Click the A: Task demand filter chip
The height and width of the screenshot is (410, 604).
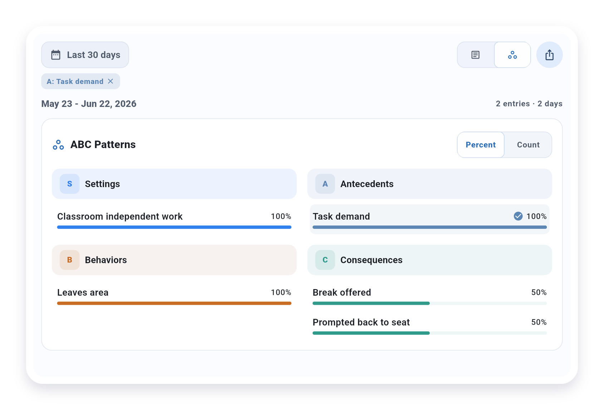[x=81, y=81]
